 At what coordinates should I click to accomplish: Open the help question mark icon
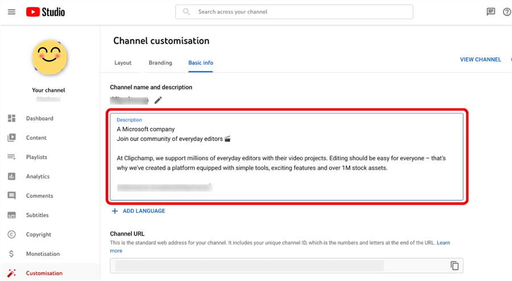[x=507, y=12]
